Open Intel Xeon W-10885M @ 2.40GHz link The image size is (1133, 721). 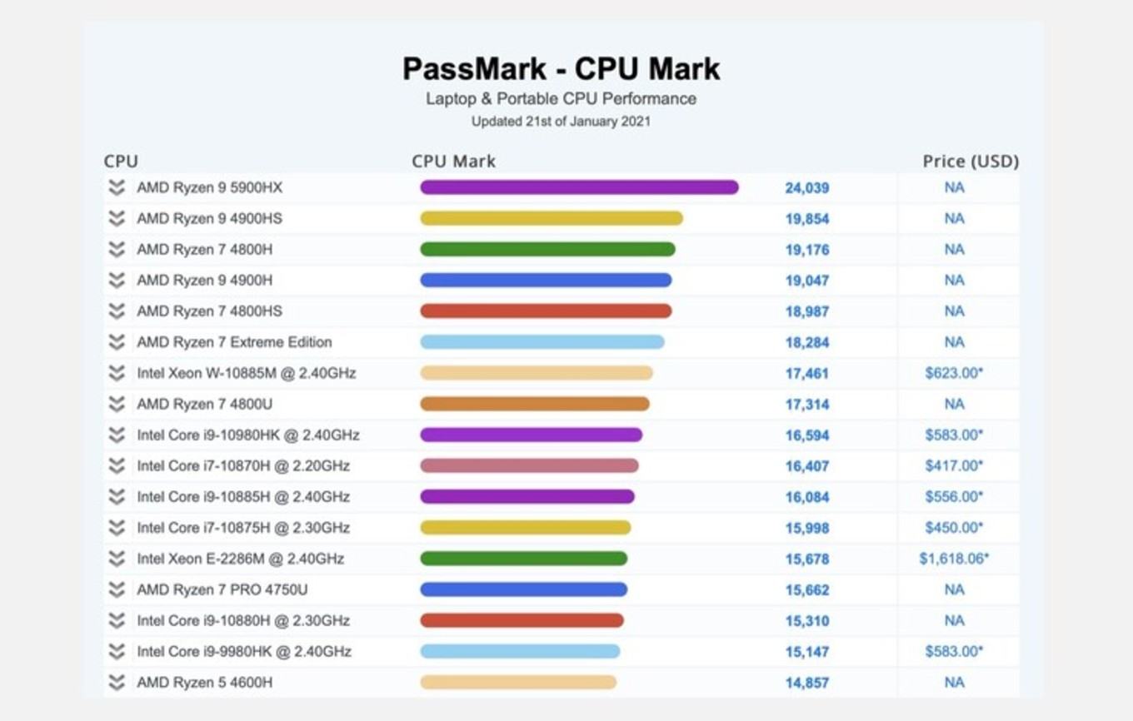click(247, 373)
